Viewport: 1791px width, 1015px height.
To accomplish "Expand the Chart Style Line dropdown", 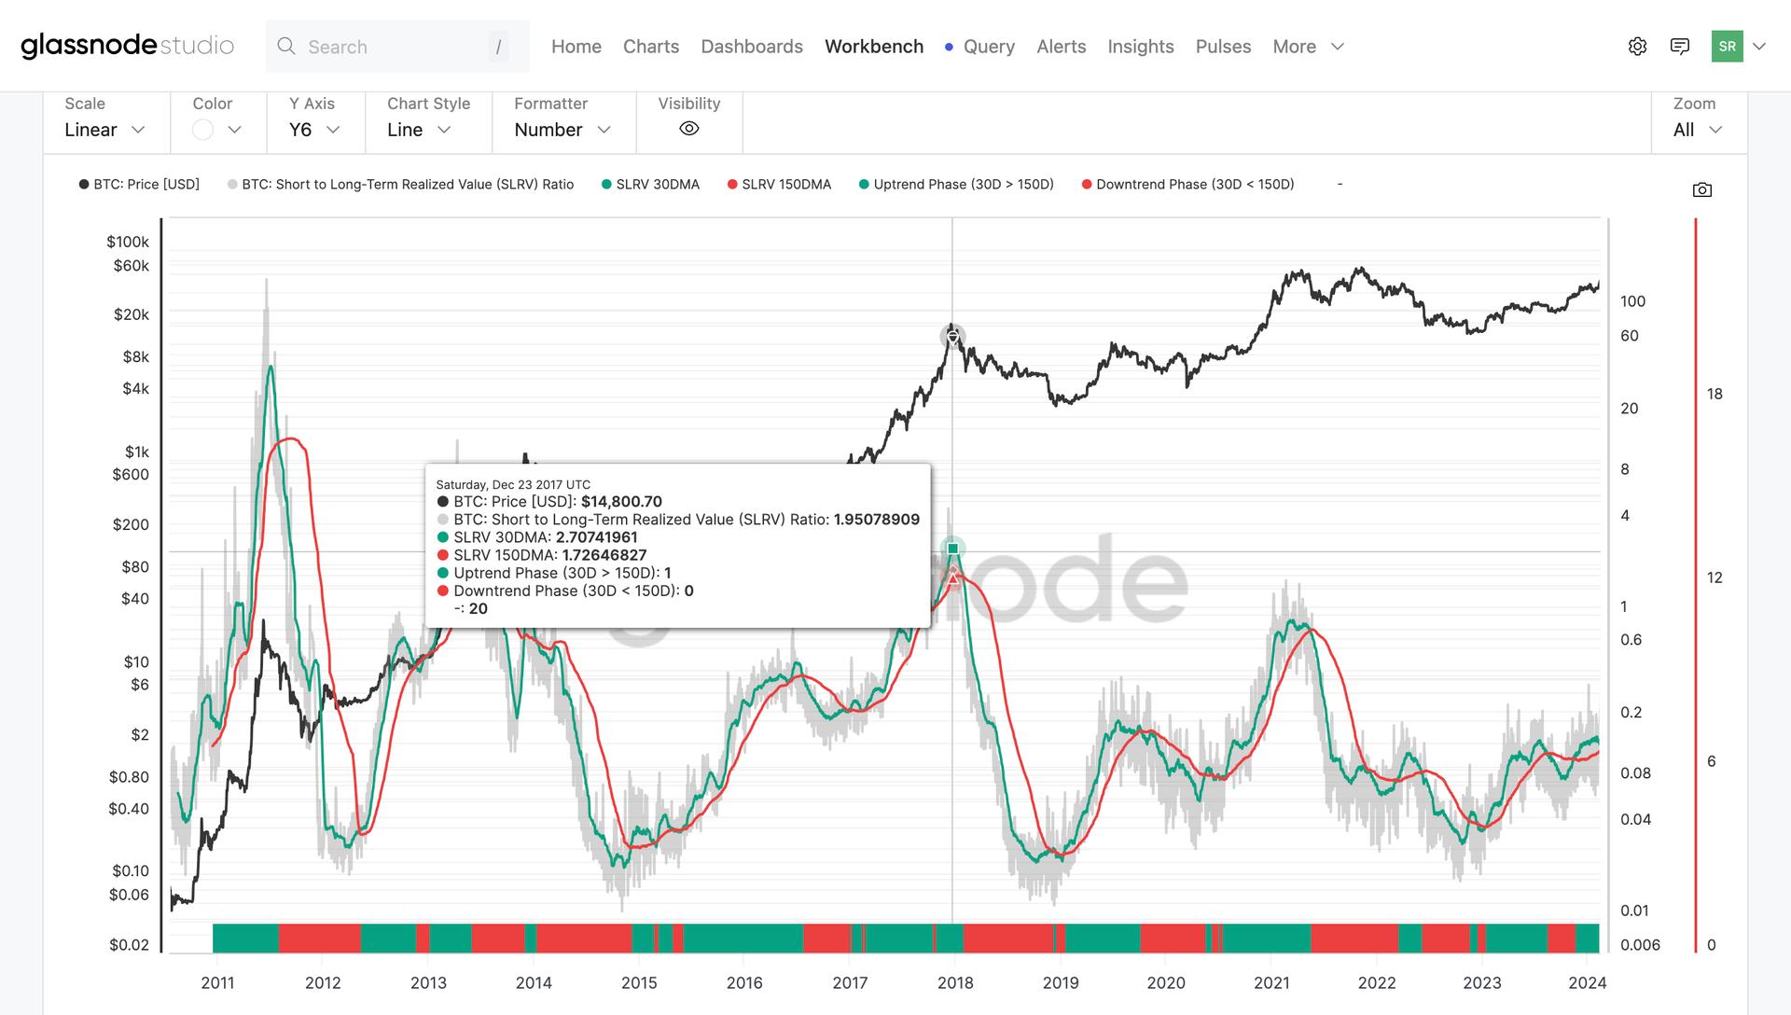I will (414, 130).
